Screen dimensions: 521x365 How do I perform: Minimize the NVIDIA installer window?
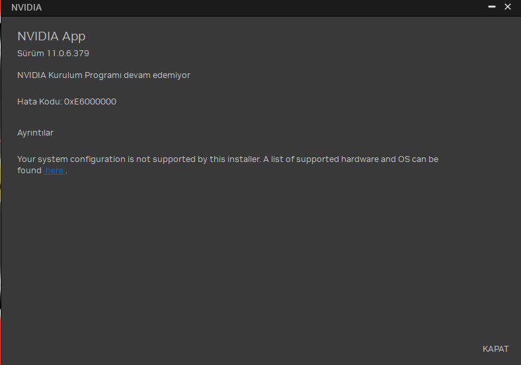click(493, 7)
